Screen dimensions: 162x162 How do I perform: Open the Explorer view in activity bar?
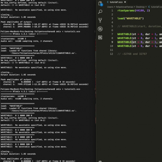[100, 4]
